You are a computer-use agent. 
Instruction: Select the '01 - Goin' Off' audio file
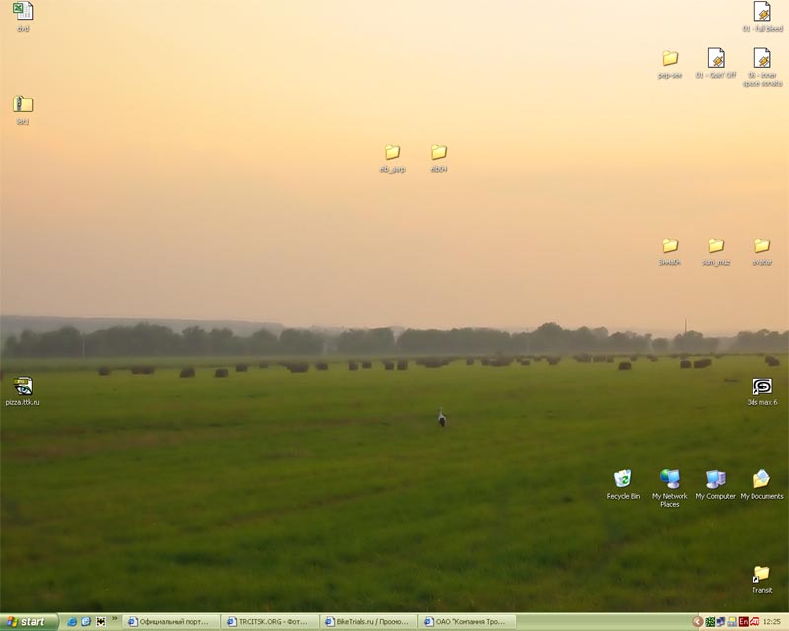point(715,59)
